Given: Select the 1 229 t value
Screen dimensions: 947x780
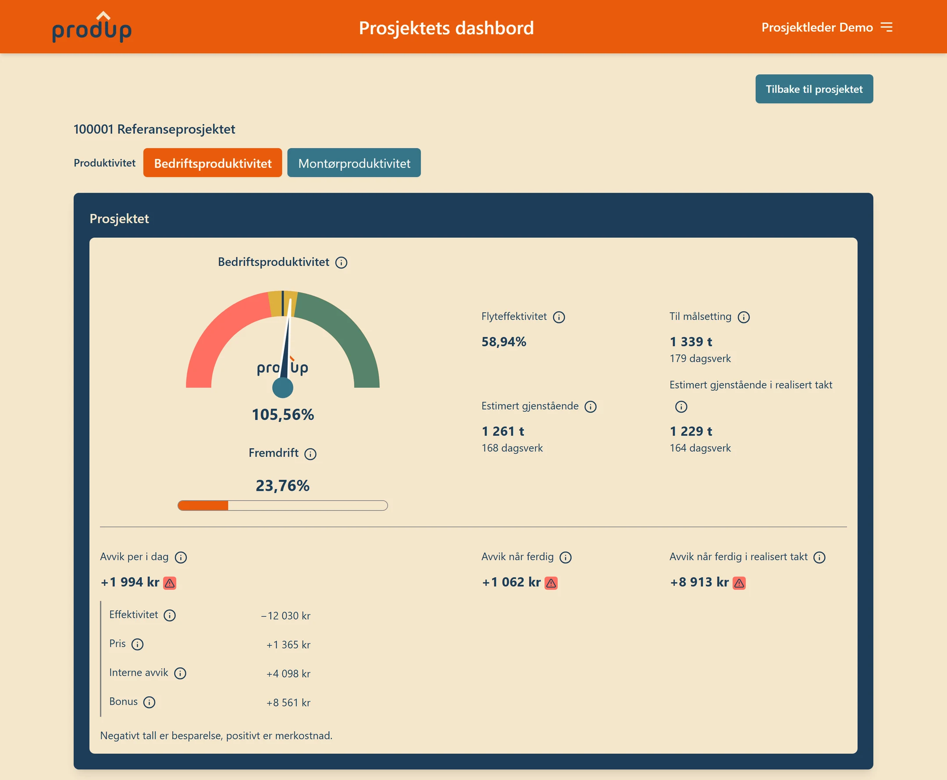Looking at the screenshot, I should coord(691,431).
